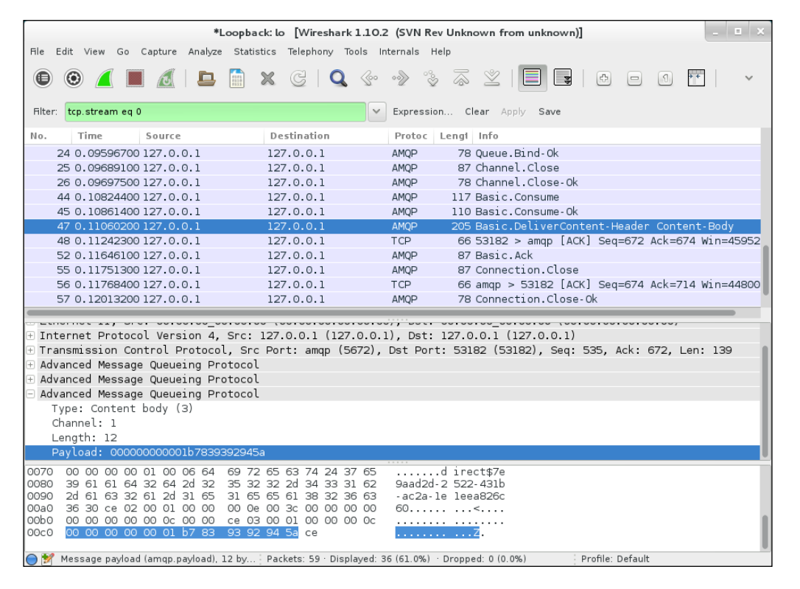
Task: Open the Help menu
Action: click(441, 52)
